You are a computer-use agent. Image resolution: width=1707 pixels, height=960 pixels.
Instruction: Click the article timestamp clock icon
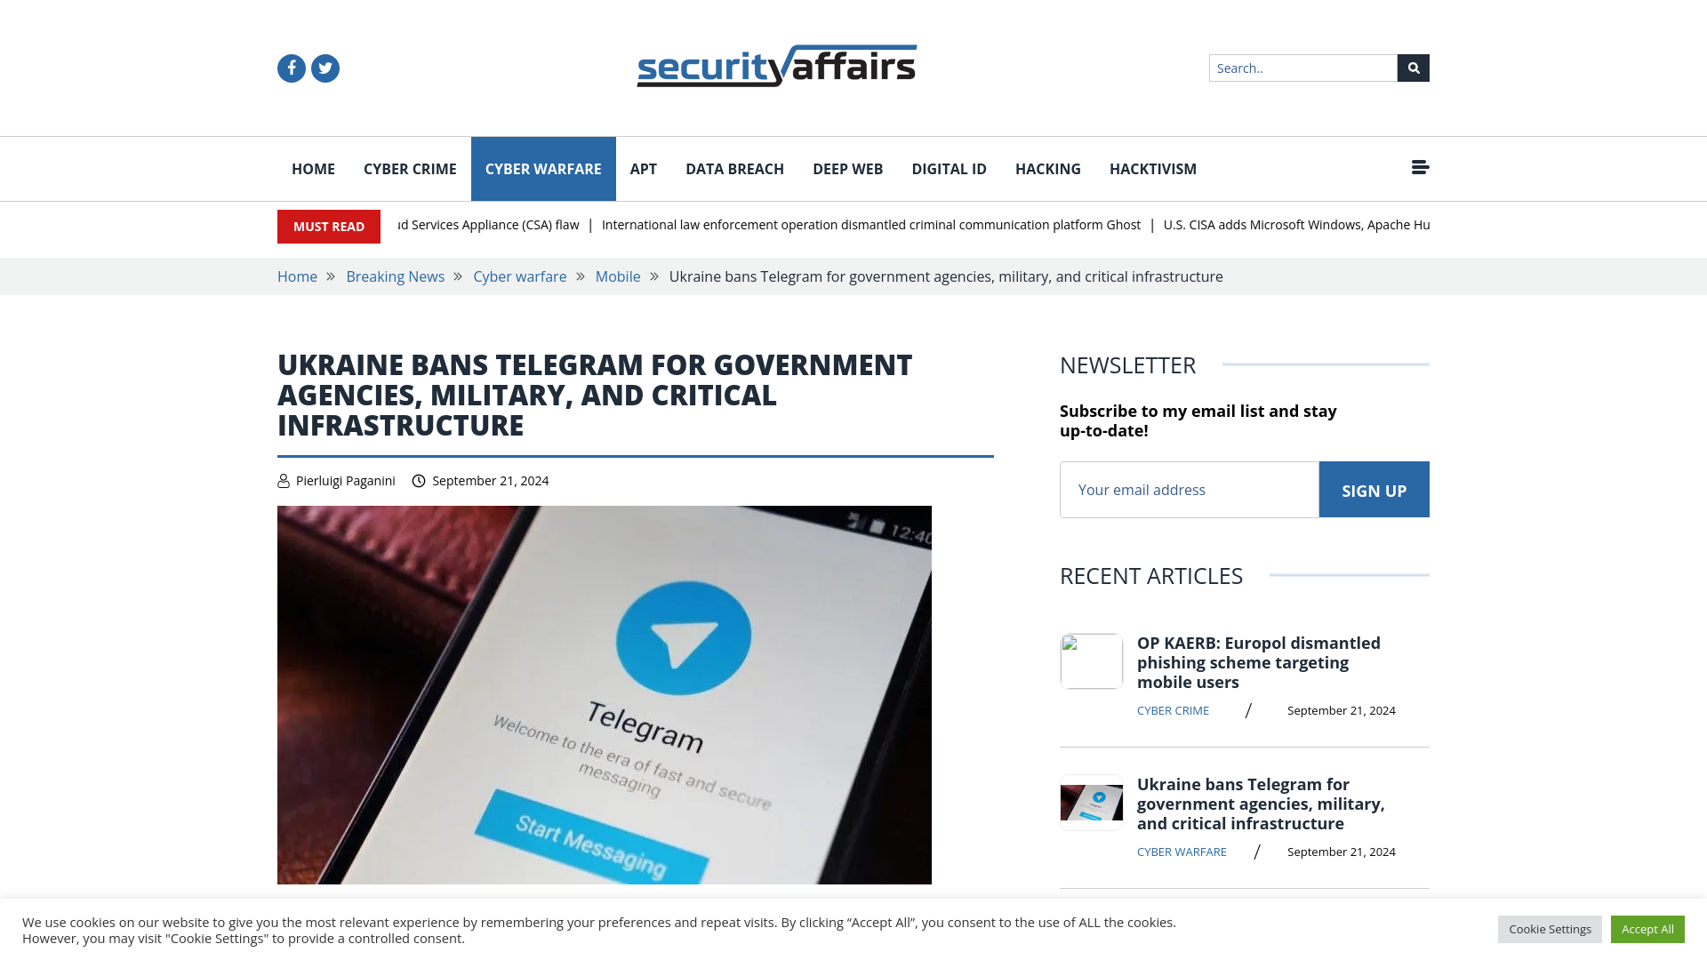tap(419, 481)
